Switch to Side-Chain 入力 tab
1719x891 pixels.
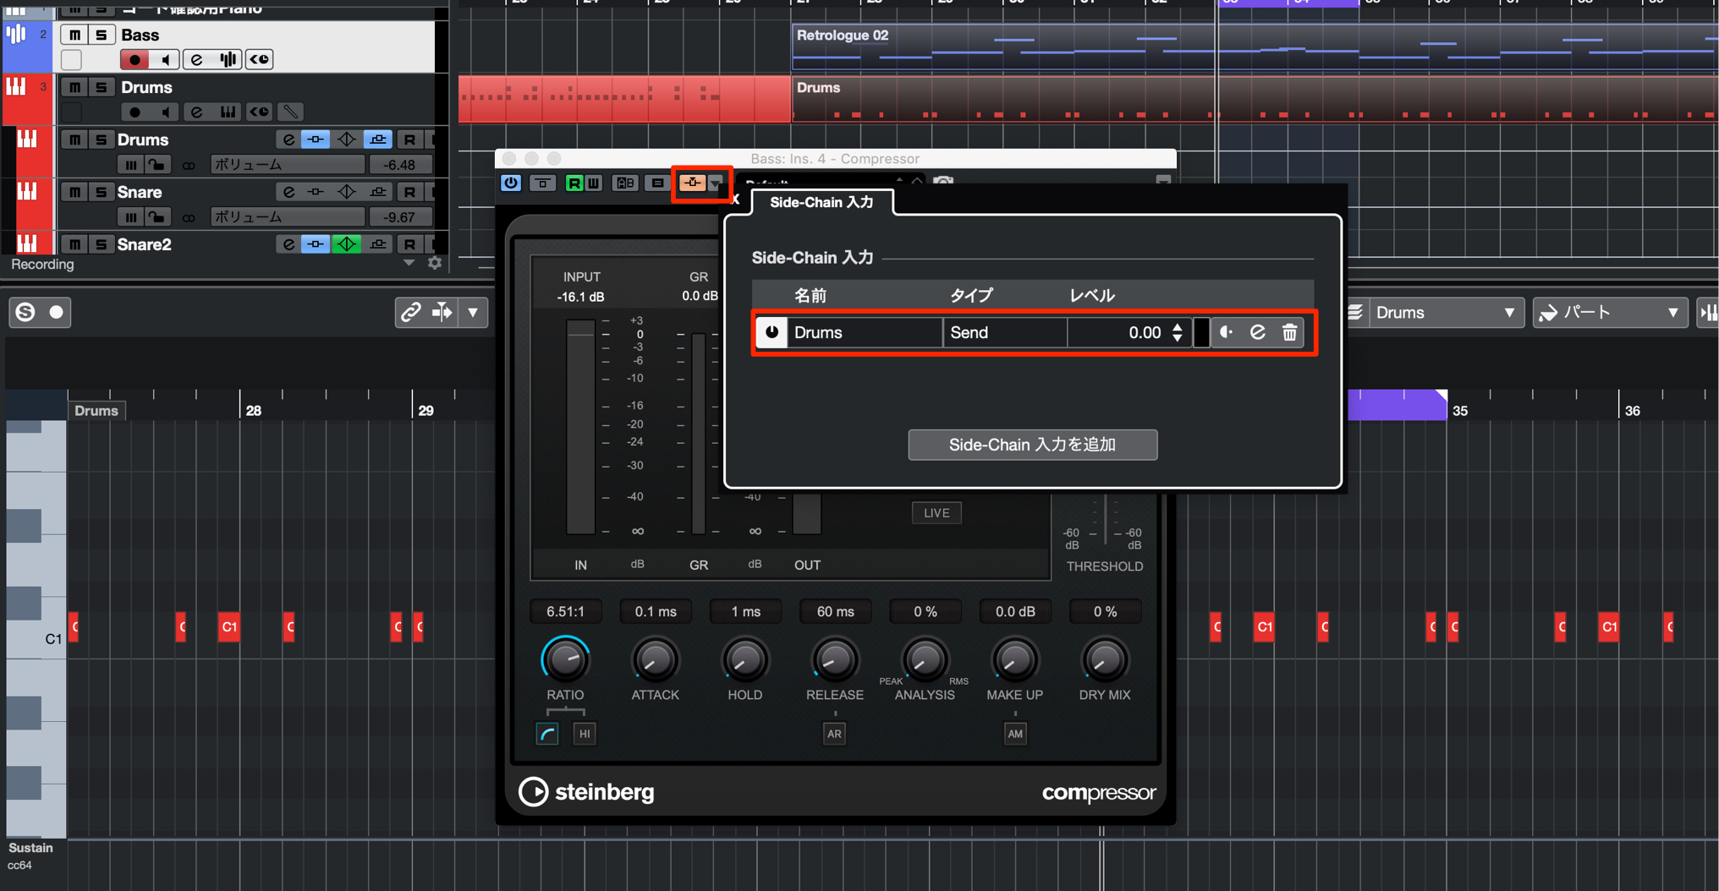click(x=821, y=202)
